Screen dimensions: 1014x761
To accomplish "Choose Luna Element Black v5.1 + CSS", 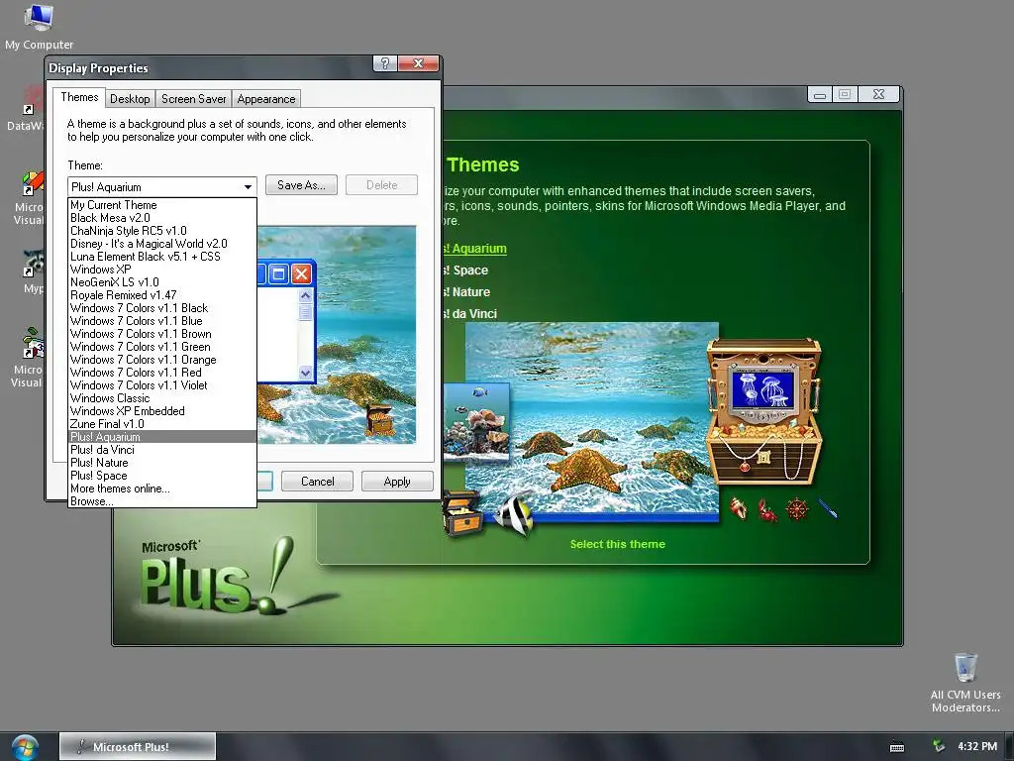I will 161,257.
